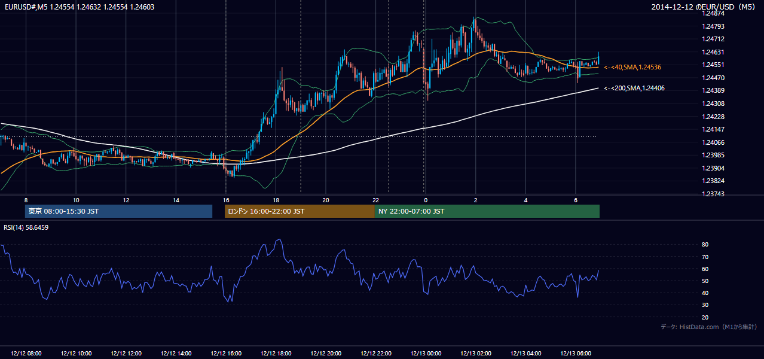The width and height of the screenshot is (764, 359).
Task: Click the 40 SMA 1.24536 label
Action: pos(632,67)
